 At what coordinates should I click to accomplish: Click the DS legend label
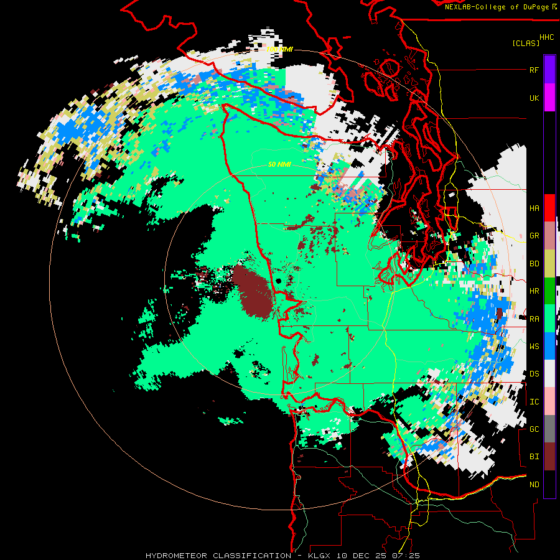(534, 374)
